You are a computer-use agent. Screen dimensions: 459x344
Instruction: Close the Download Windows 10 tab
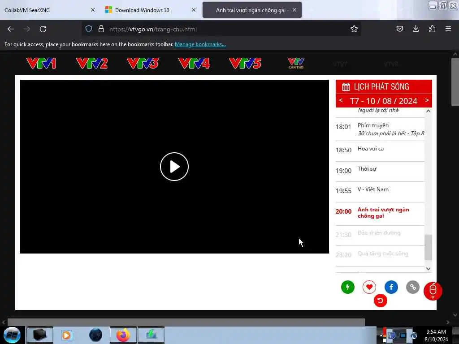(x=194, y=10)
